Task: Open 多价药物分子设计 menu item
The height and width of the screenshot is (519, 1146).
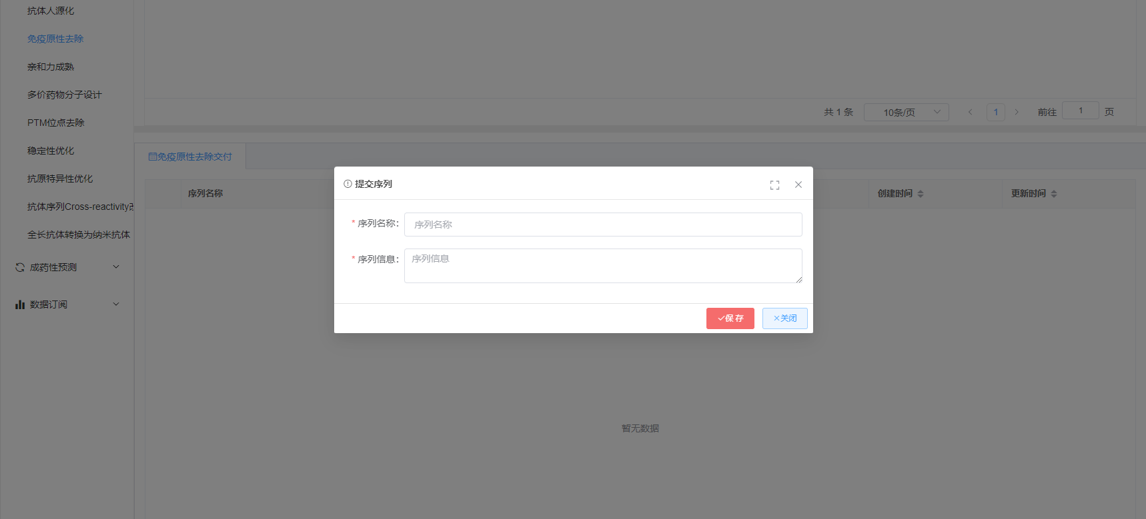Action: tap(65, 95)
